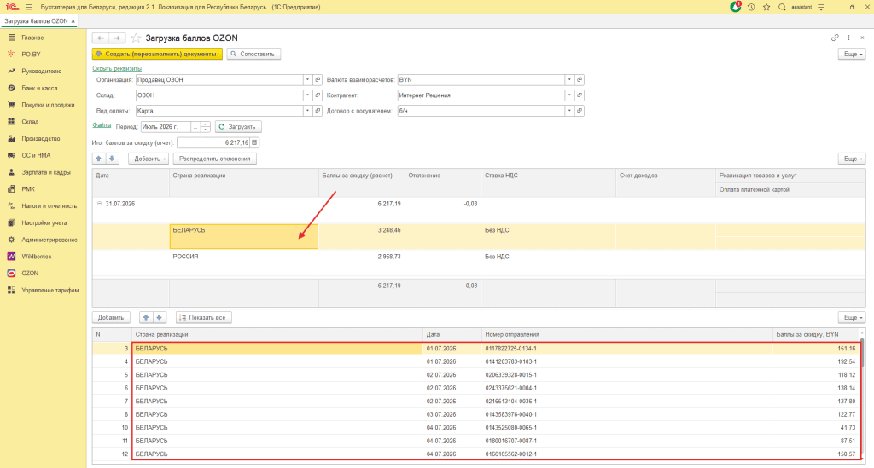Viewport: 874px width, 468px height.
Task: Open Еще menu above lower table
Action: [x=852, y=317]
